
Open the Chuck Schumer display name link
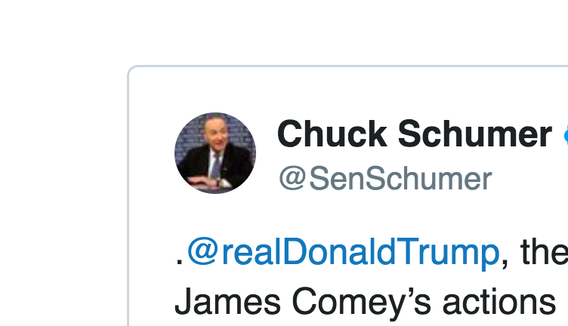pos(414,134)
